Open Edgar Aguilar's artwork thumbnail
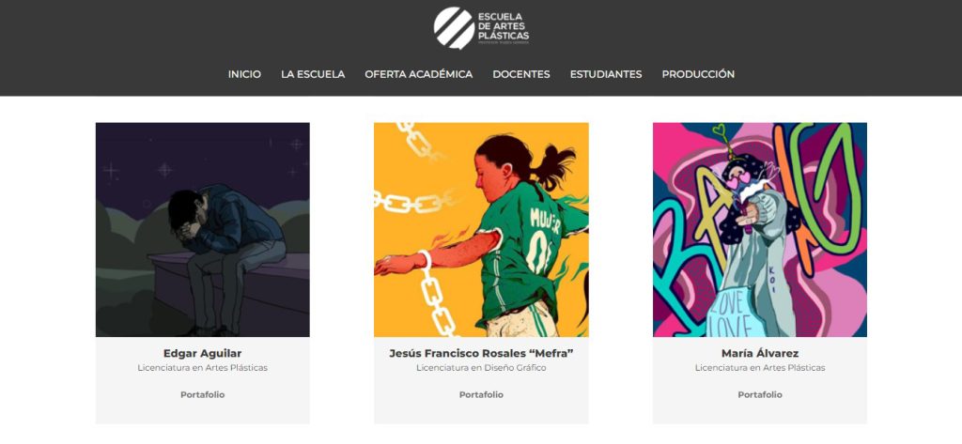The image size is (962, 444). (x=203, y=229)
